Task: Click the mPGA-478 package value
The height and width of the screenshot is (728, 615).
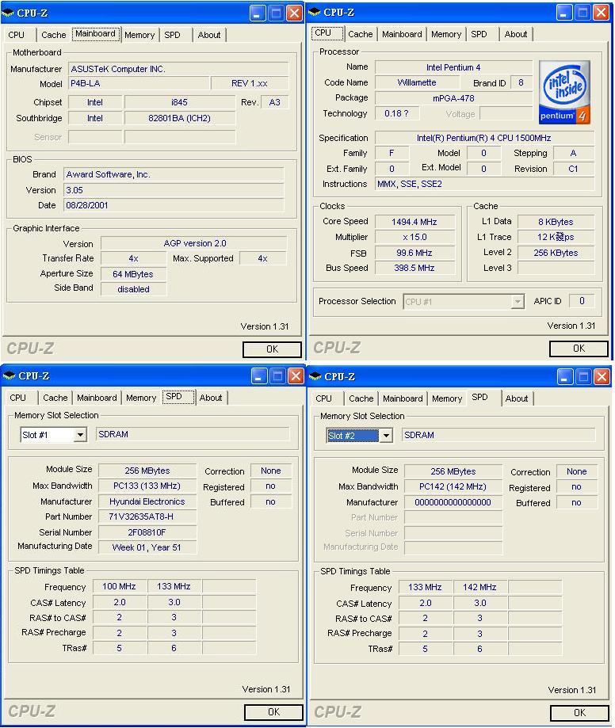Action: tap(453, 98)
